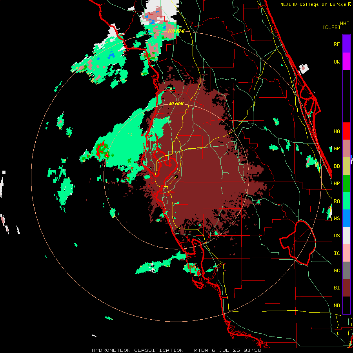Screen dimensions: 353x353
Task: Click the 100 NMI range ring label
Action: coord(176,31)
